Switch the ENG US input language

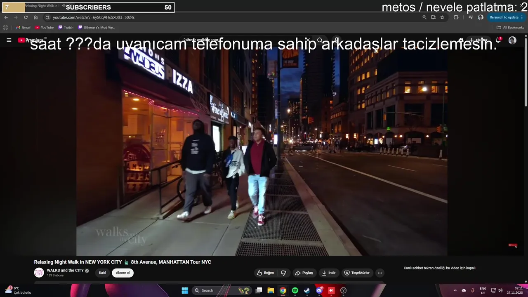click(483, 290)
